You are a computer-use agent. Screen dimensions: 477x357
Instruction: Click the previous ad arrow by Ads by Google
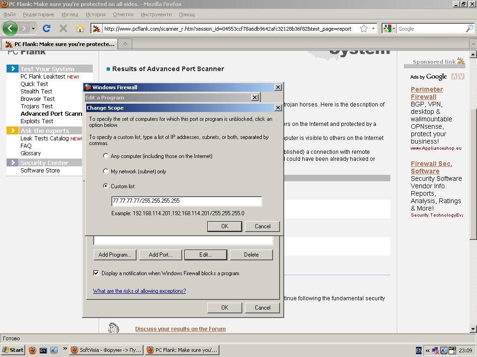click(x=454, y=77)
